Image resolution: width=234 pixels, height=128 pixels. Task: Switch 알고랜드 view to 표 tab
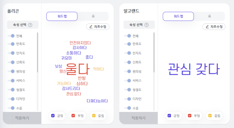[210, 16]
